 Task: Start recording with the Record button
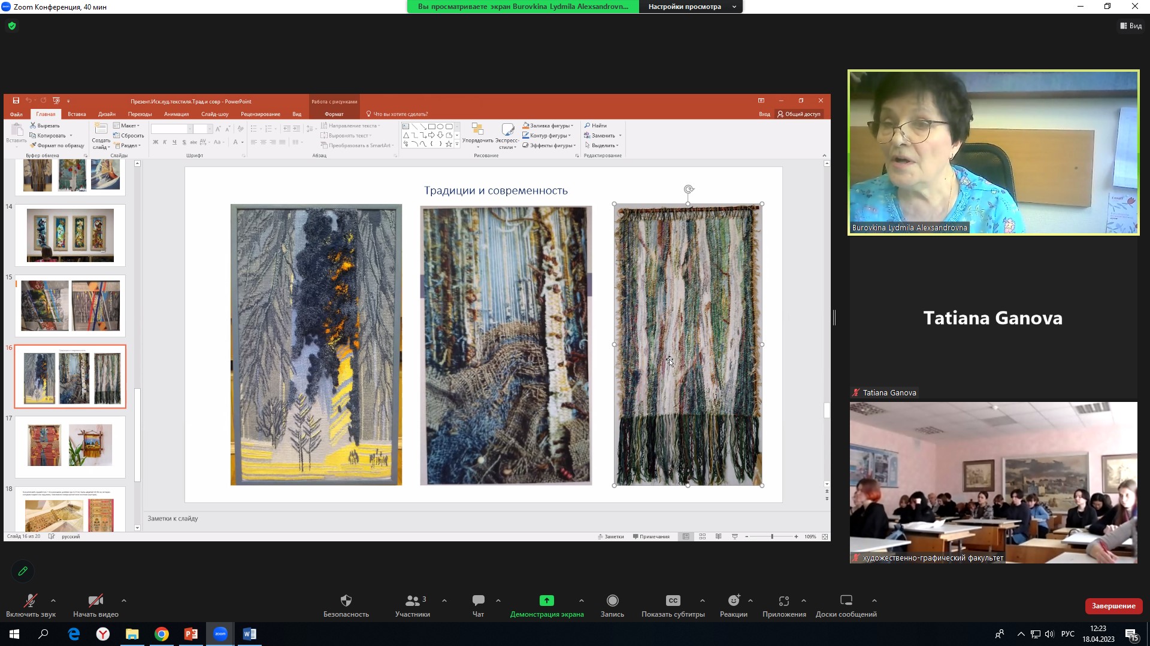[x=612, y=601]
